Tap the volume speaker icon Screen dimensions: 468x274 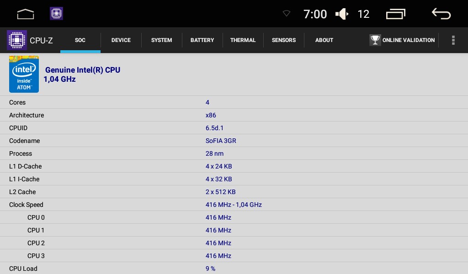click(x=342, y=14)
